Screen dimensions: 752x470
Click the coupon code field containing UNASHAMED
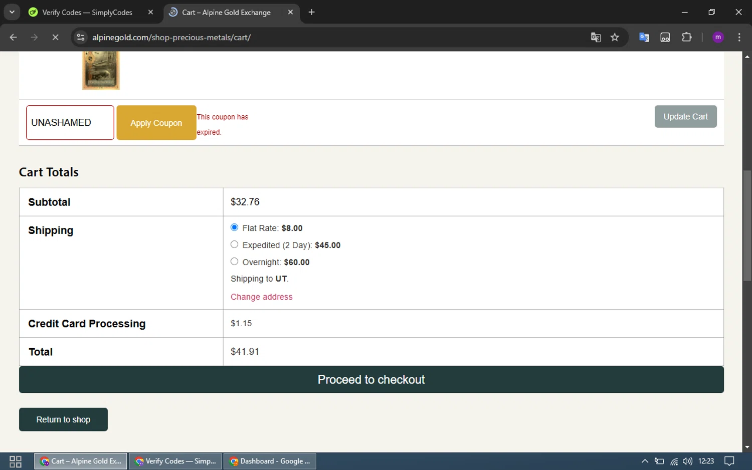[70, 123]
